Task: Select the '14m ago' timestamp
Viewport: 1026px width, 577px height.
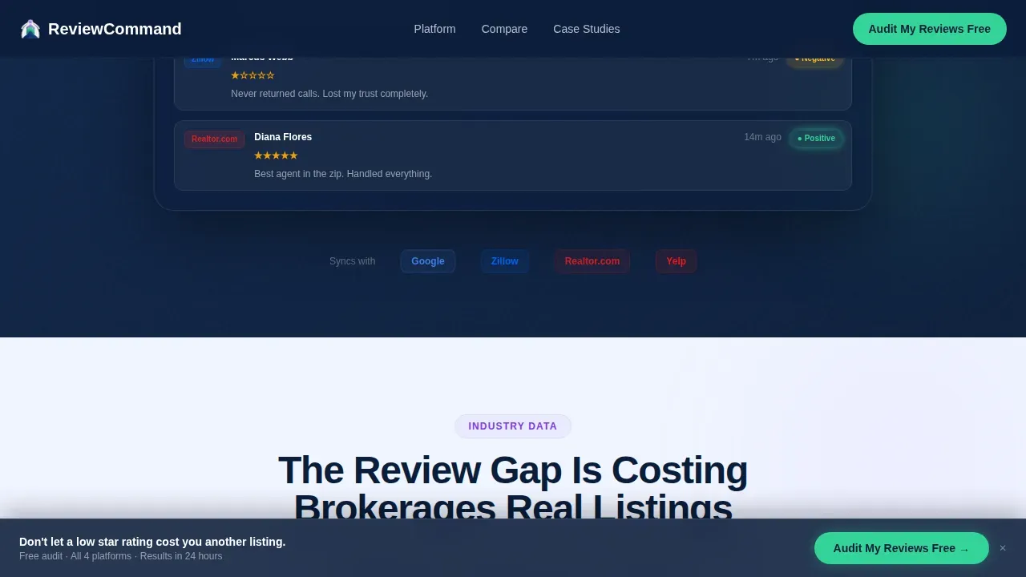Action: [x=762, y=137]
